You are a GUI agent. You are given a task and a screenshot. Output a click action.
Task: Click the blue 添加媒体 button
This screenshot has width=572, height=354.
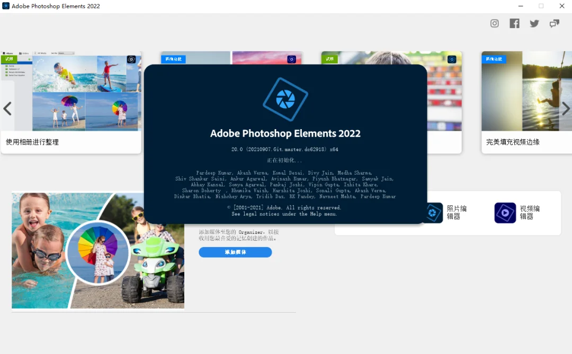235,252
